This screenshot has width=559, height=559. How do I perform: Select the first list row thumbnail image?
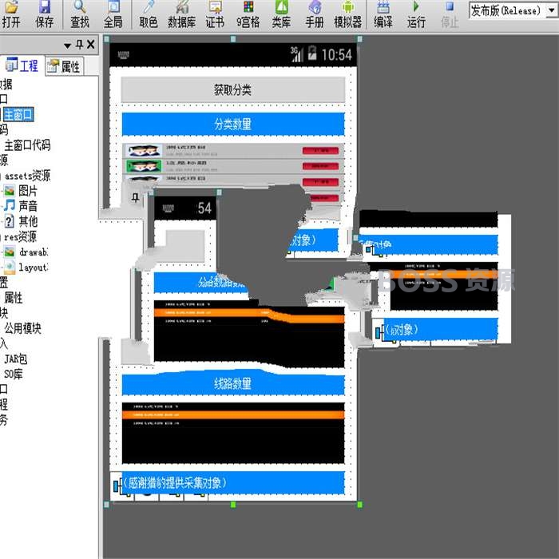tap(144, 151)
